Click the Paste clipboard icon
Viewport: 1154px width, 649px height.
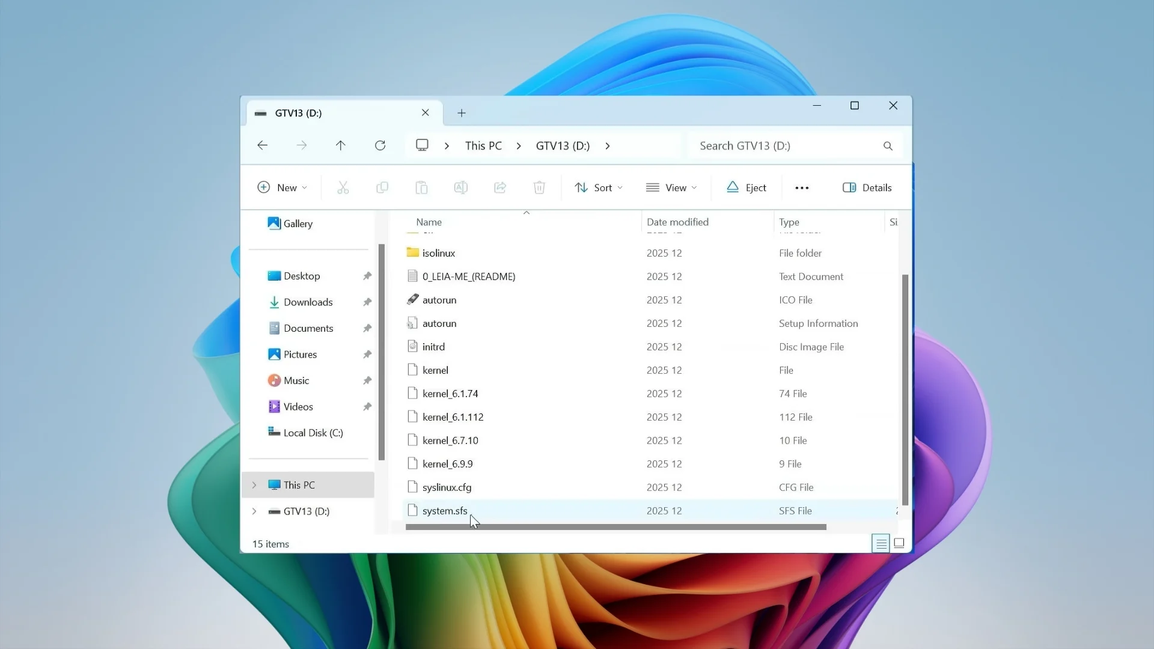click(x=421, y=188)
